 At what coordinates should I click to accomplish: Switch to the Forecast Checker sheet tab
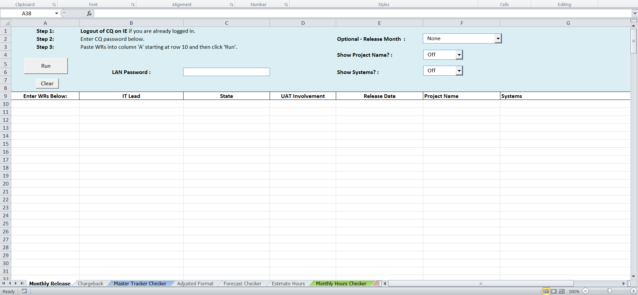242,283
